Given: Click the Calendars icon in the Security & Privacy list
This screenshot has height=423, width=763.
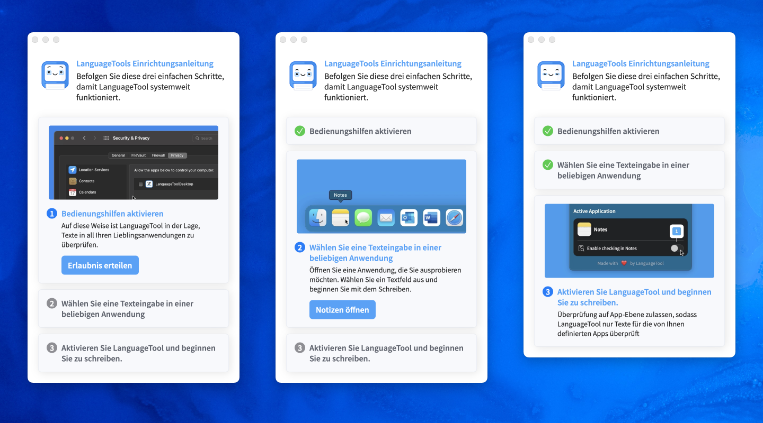Looking at the screenshot, I should [x=73, y=192].
